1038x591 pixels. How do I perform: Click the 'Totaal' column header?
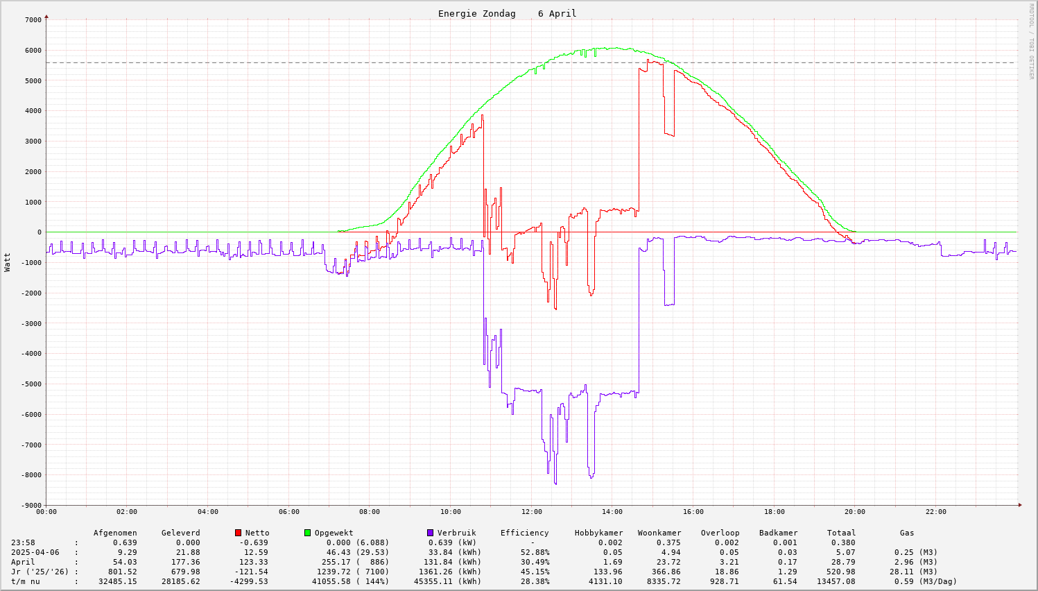coord(841,533)
